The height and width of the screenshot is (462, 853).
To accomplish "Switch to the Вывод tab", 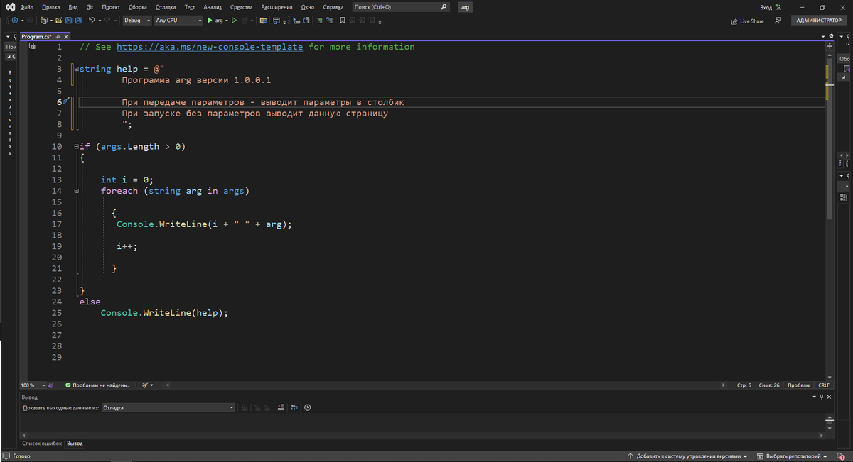I will point(75,443).
